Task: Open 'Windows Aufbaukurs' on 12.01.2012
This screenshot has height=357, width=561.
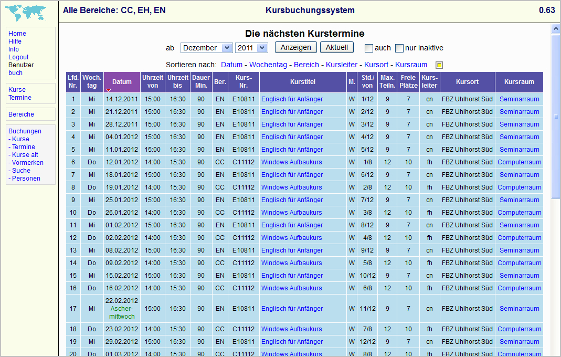Action: point(292,162)
